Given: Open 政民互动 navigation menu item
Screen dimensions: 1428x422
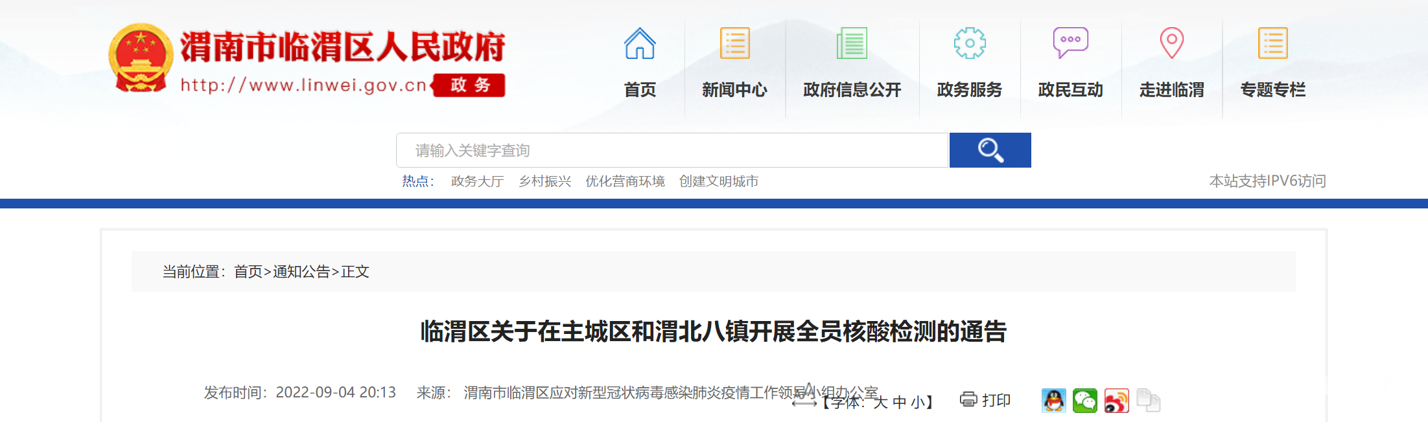Looking at the screenshot, I should tap(1070, 89).
